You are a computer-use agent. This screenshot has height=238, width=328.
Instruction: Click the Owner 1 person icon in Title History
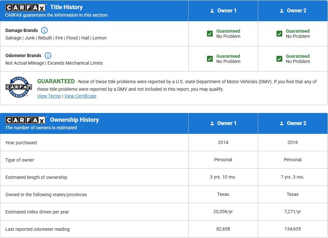coord(212,11)
